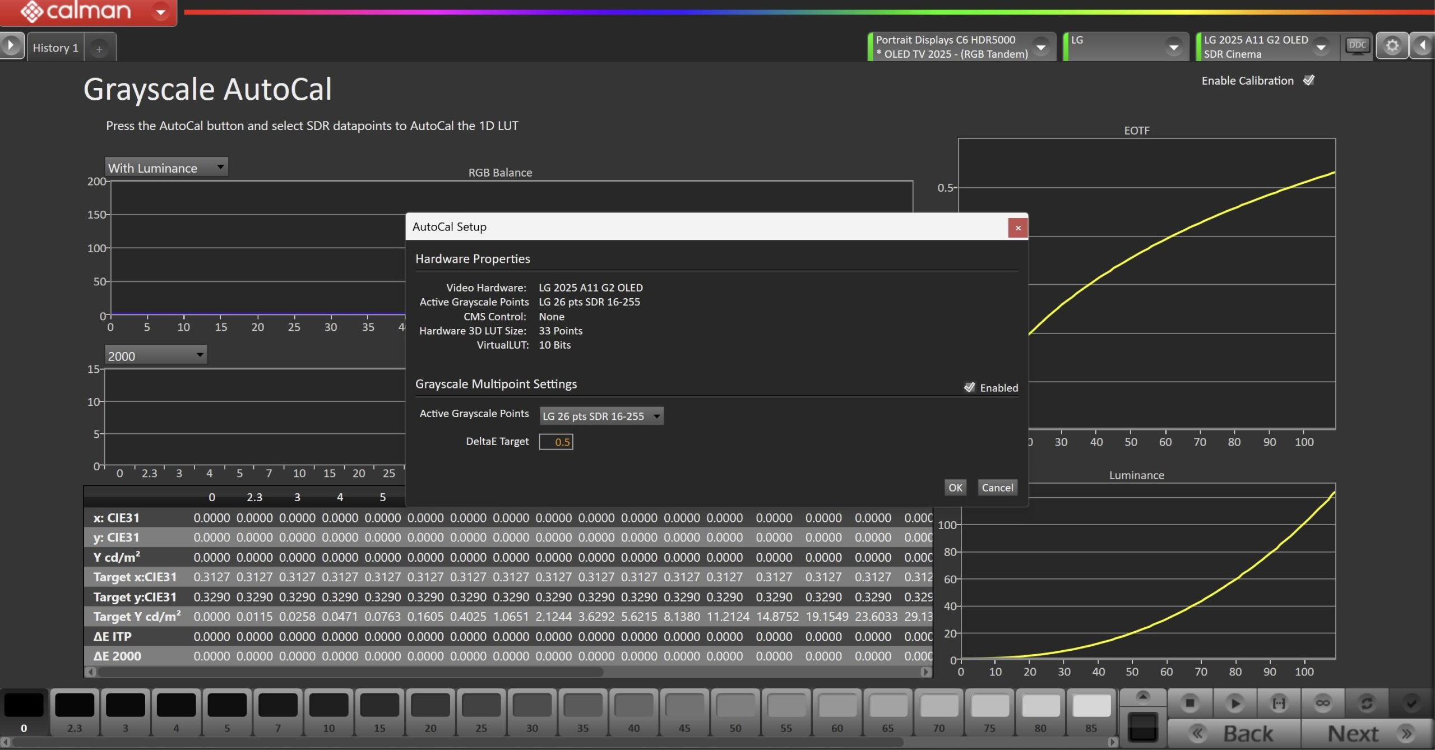Expand the pattern preview up-arrow
The height and width of the screenshot is (750, 1435).
coord(1143,696)
